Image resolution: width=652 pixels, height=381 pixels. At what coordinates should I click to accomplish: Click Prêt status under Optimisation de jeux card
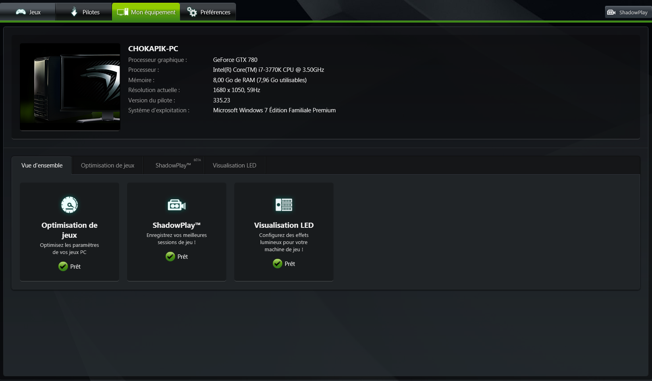tap(75, 267)
